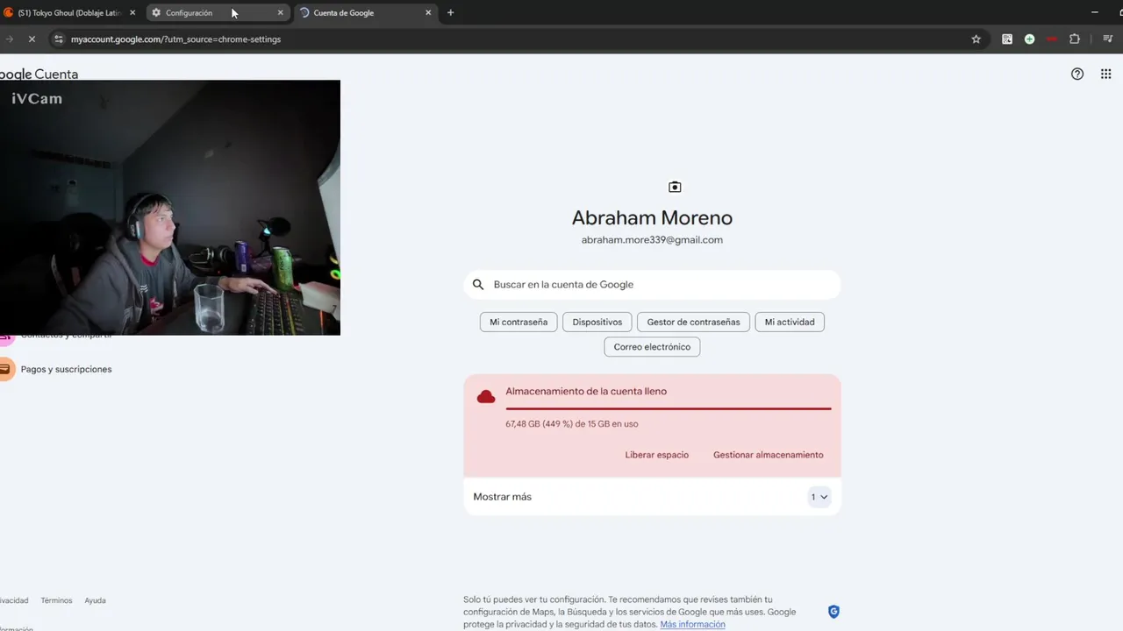1123x631 pixels.
Task: Open Google Account help icon
Action: click(x=1077, y=74)
